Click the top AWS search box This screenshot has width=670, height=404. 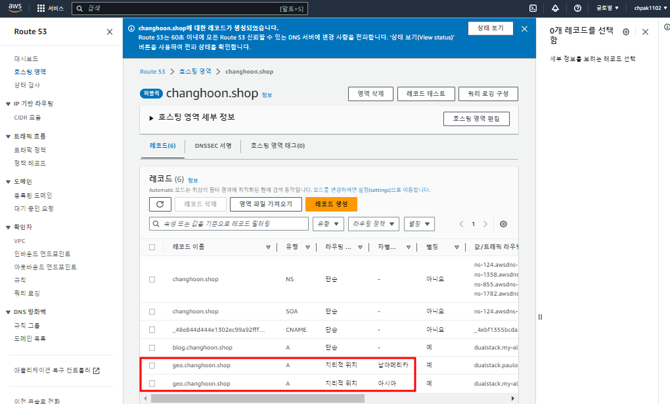(x=190, y=9)
